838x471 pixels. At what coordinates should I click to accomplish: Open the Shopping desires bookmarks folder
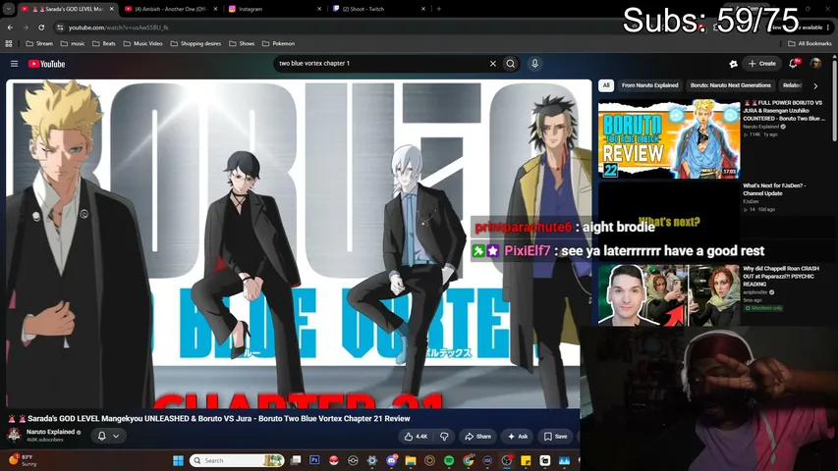196,44
